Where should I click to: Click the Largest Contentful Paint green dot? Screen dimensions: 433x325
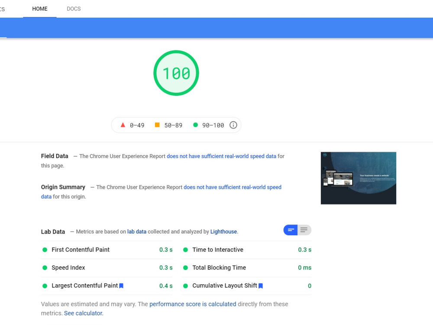(x=45, y=286)
